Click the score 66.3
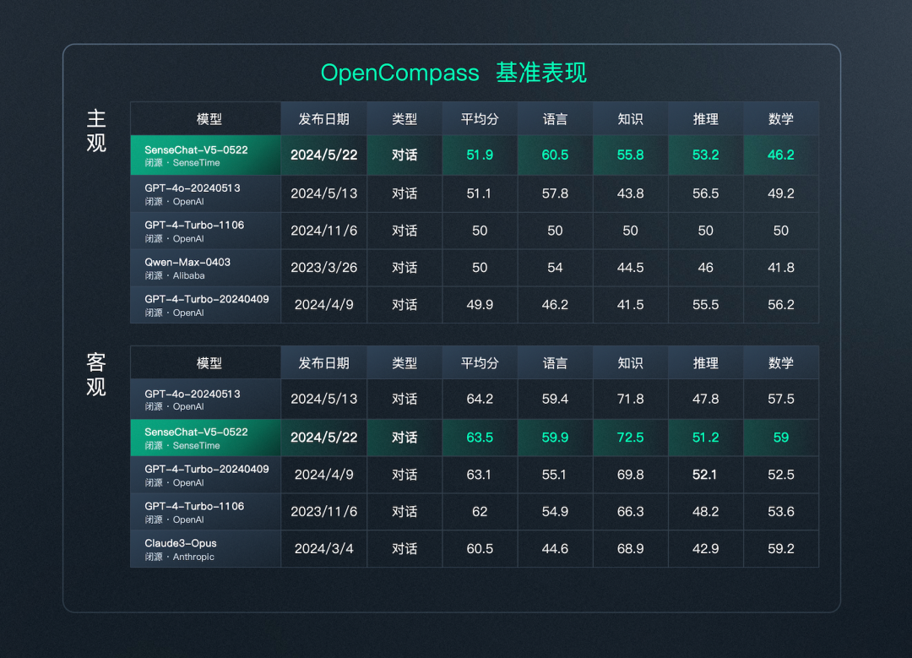912x658 pixels. [631, 511]
